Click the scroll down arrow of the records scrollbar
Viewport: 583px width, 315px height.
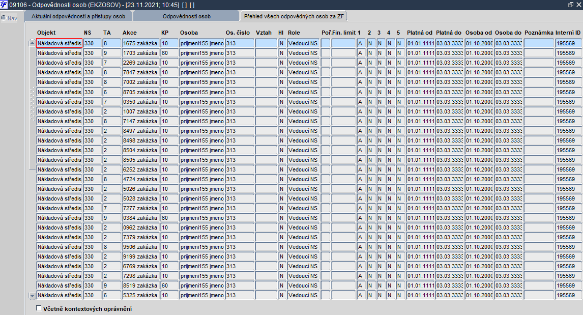click(33, 296)
